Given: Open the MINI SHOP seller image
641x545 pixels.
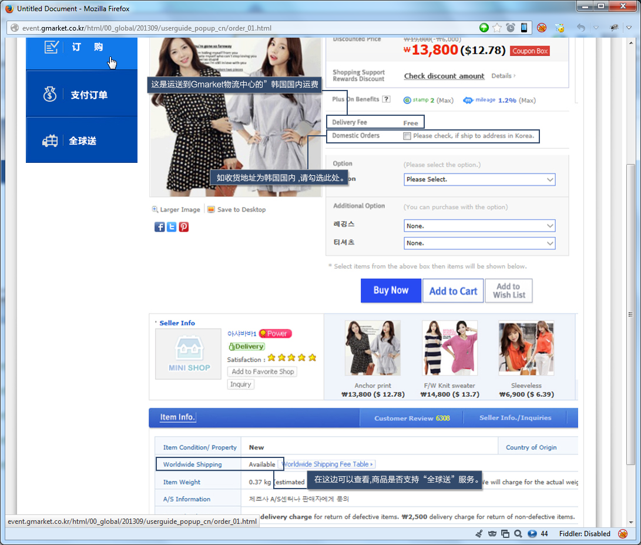Looking at the screenshot, I should point(189,354).
